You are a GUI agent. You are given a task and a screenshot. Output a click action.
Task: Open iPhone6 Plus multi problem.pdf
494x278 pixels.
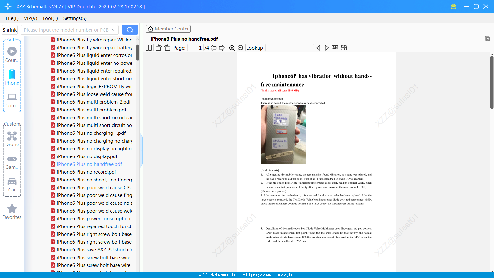point(91,110)
